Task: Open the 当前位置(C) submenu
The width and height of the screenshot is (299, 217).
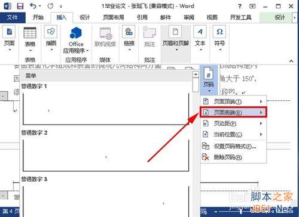Action: [233, 134]
